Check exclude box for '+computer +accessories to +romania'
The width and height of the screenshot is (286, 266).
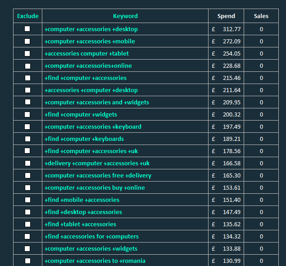[27, 261]
